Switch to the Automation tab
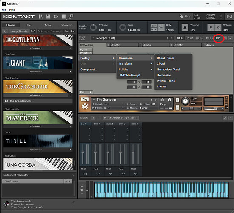 click(66, 25)
